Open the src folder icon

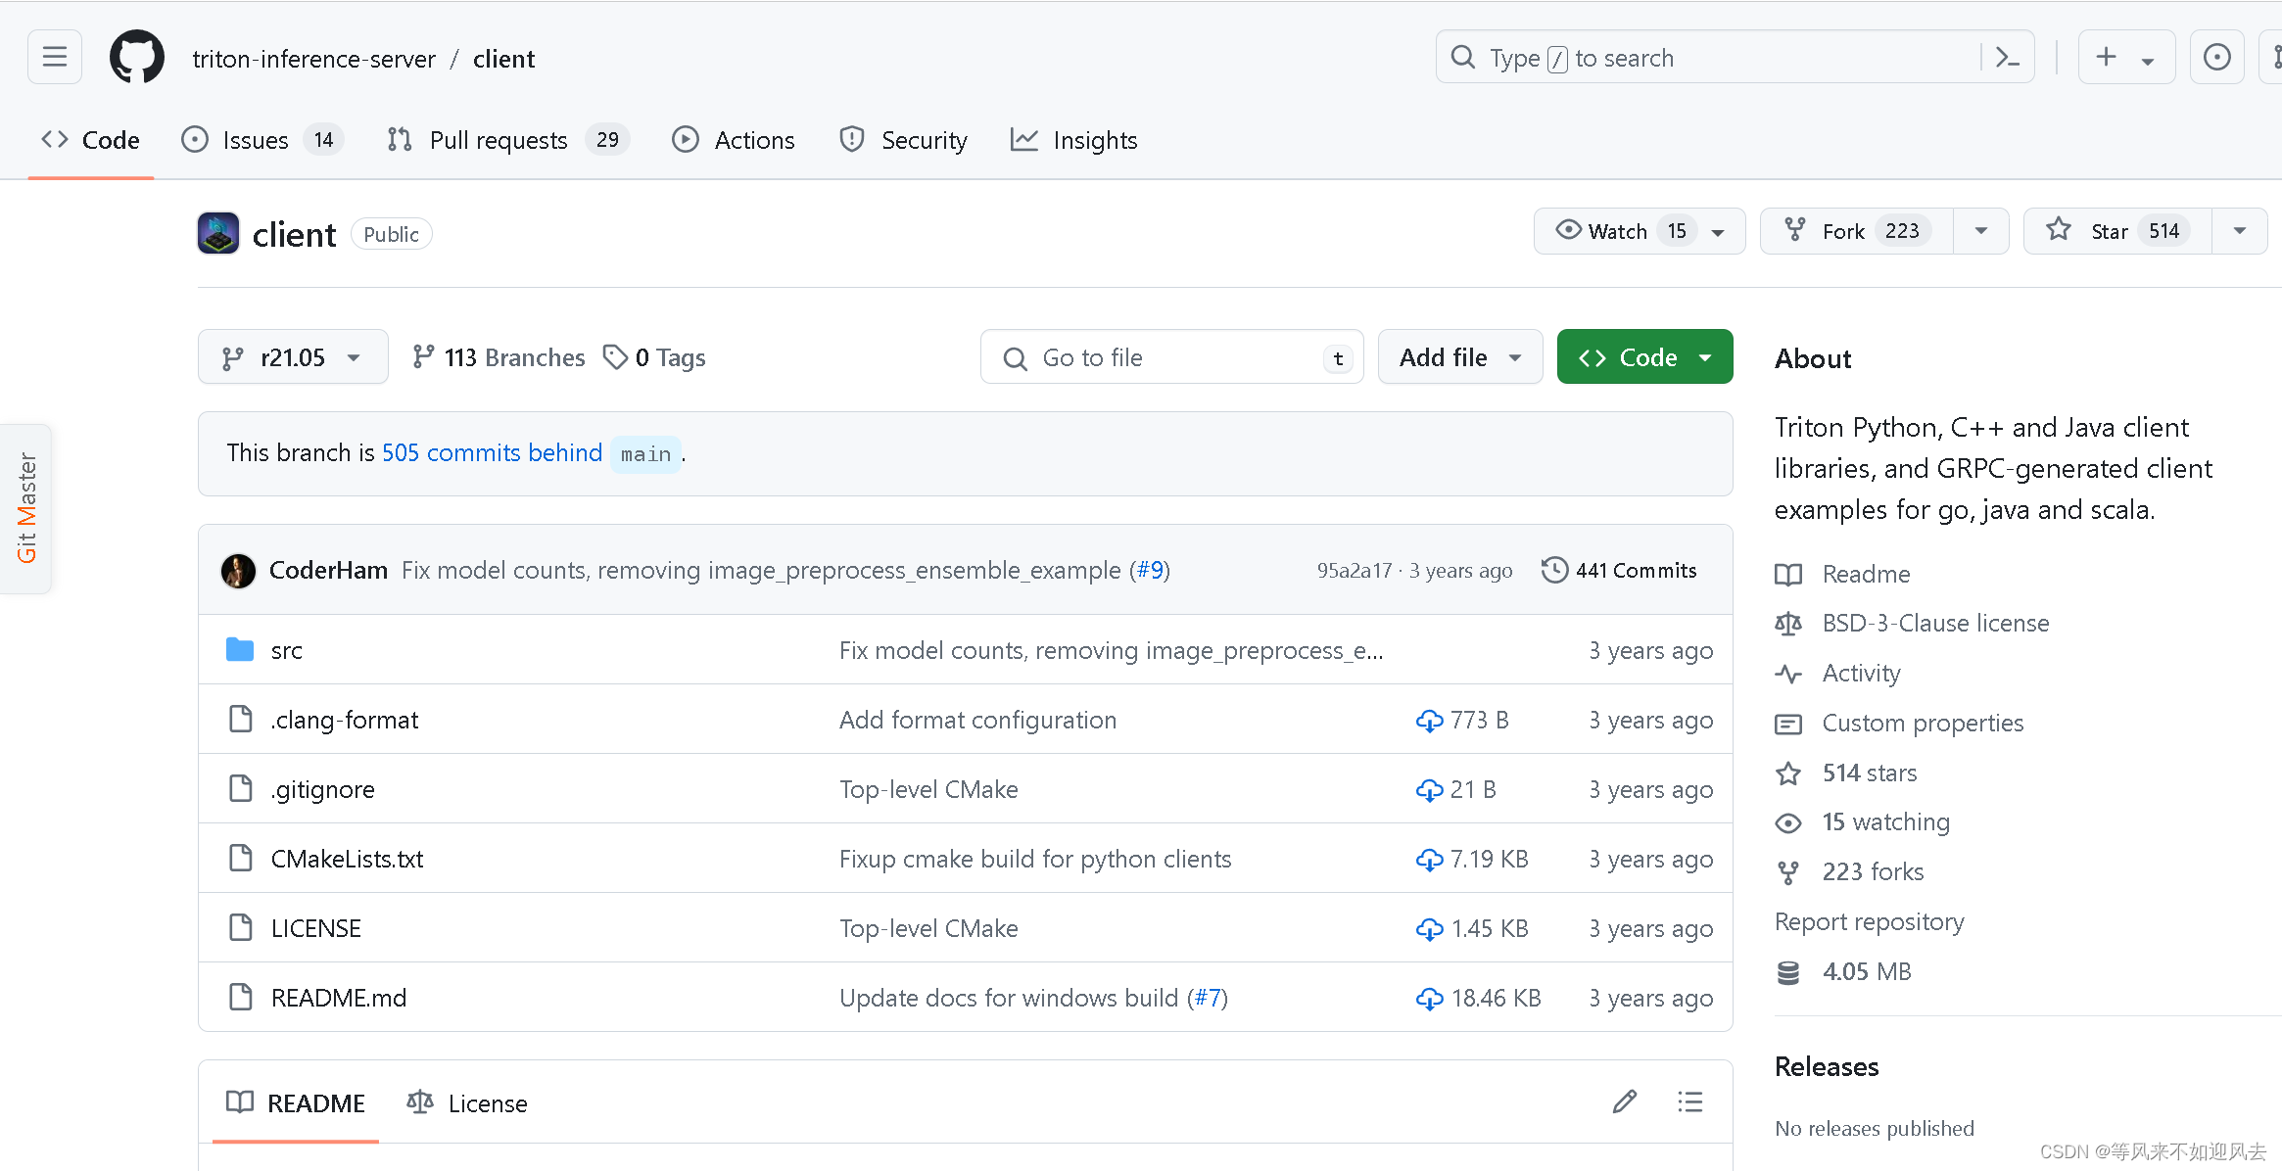pos(240,650)
